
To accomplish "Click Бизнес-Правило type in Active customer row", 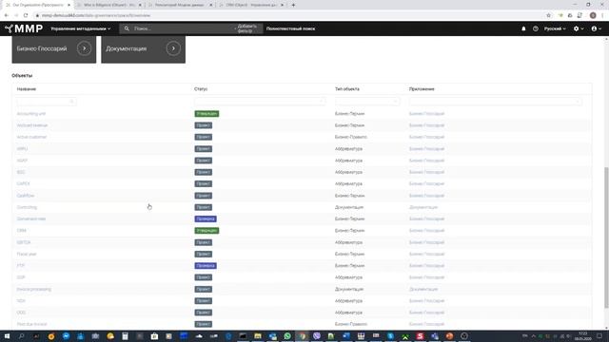I will (351, 137).
